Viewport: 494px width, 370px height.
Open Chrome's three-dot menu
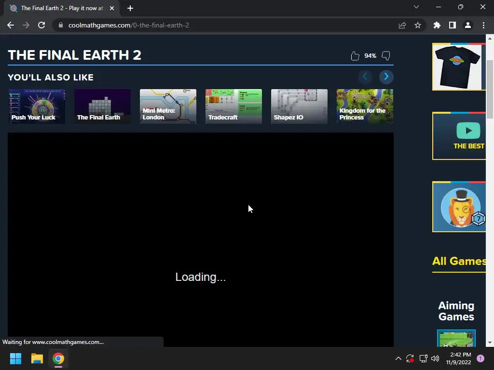coord(483,25)
